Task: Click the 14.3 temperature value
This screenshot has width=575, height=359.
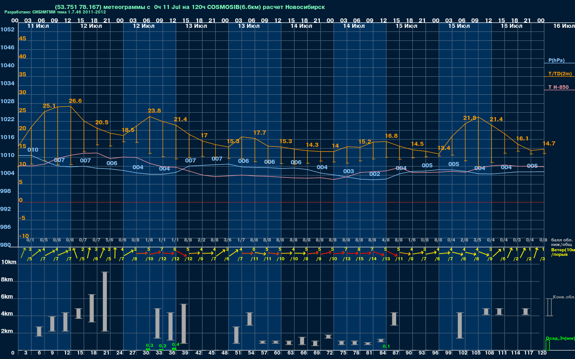Action: 312,145
